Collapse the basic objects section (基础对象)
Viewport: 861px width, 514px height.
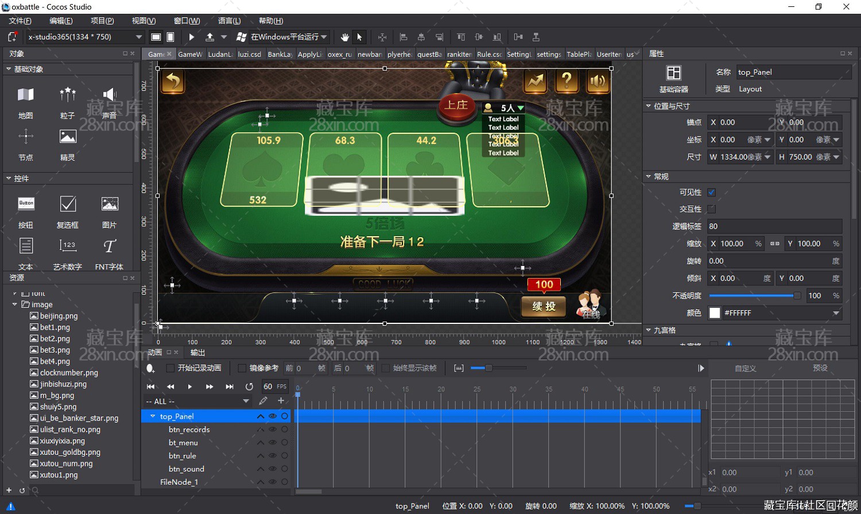click(x=9, y=69)
